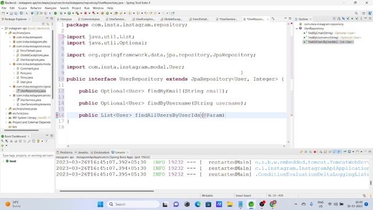Close the Console tab

click(128, 152)
